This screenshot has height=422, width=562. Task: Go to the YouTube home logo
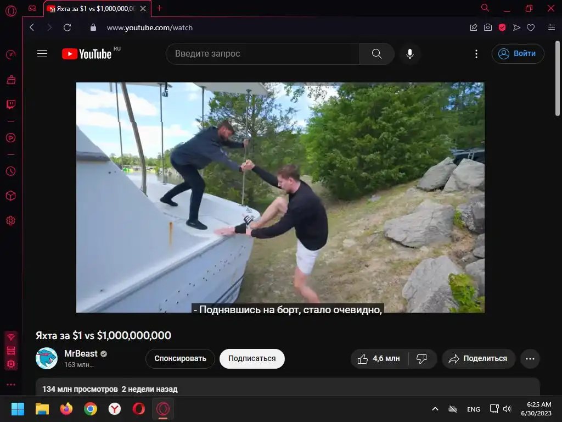coord(87,54)
